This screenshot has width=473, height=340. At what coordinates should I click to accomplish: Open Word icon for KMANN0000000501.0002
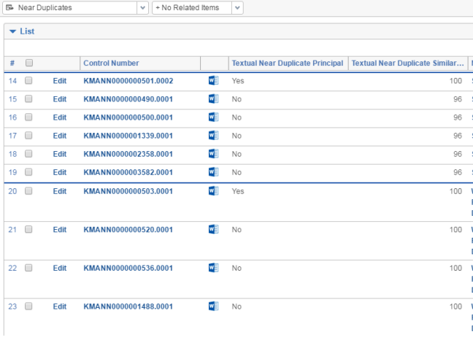click(214, 80)
